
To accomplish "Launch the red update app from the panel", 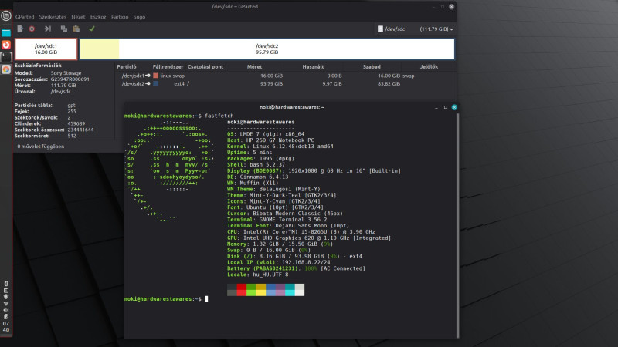I will [x=6, y=45].
